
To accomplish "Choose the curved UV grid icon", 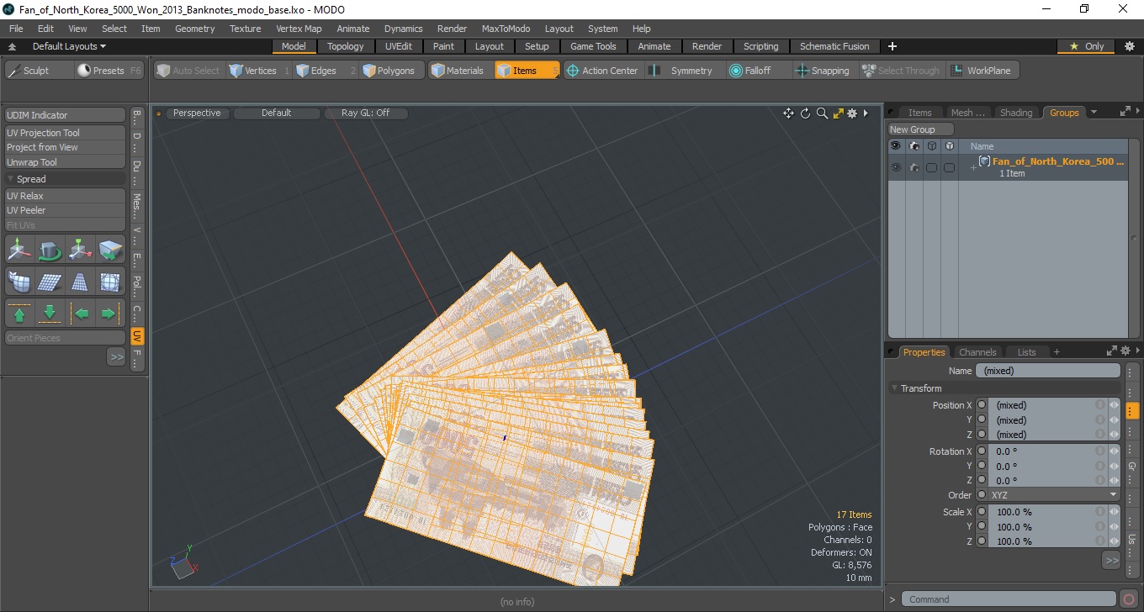I will [20, 282].
